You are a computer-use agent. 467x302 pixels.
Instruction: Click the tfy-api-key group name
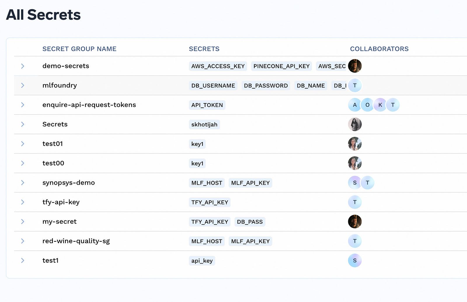coord(61,202)
